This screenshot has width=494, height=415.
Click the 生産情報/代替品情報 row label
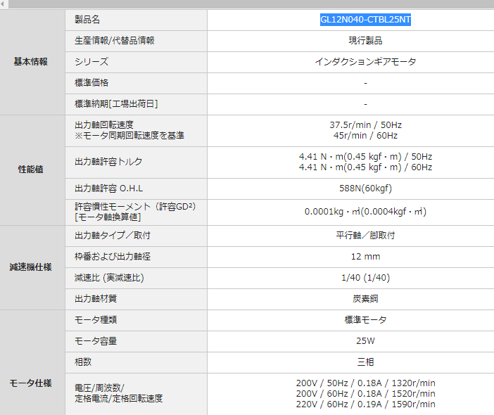click(114, 41)
